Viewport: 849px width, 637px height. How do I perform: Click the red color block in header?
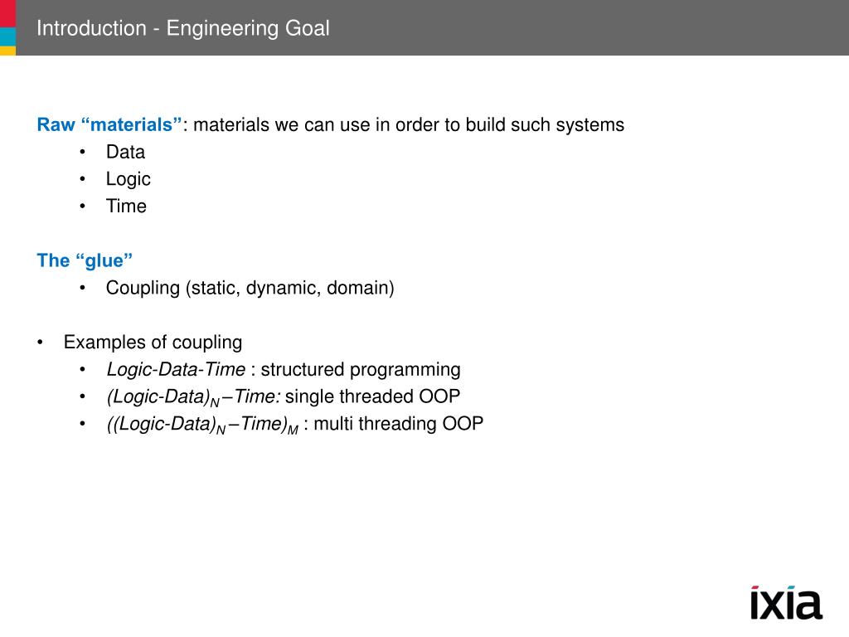7,13
